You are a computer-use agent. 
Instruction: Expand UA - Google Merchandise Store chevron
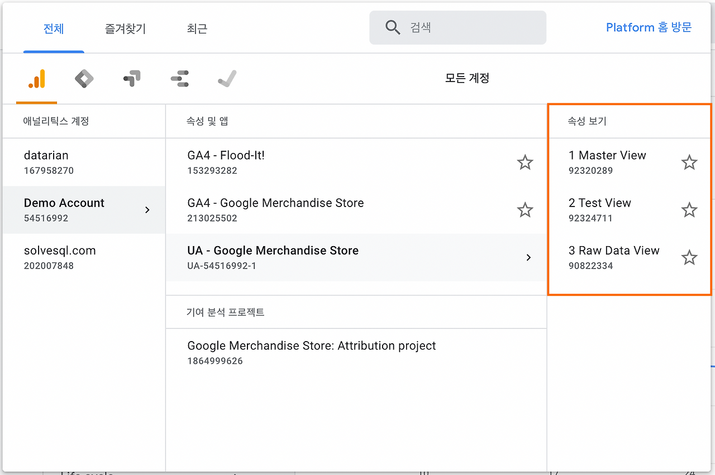pos(528,257)
